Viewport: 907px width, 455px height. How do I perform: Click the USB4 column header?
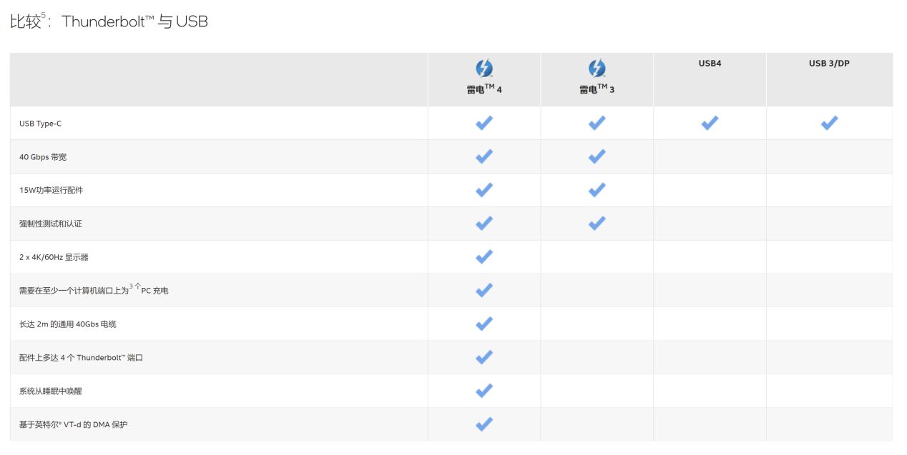(x=710, y=64)
